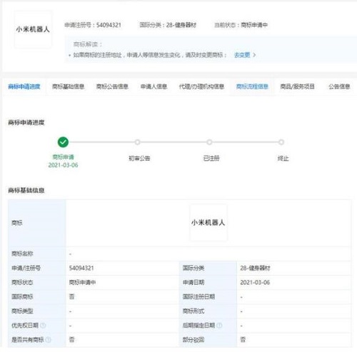The width and height of the screenshot is (357, 352).
Task: Click the green checkmark step for 商标申请
Action: pos(63,142)
